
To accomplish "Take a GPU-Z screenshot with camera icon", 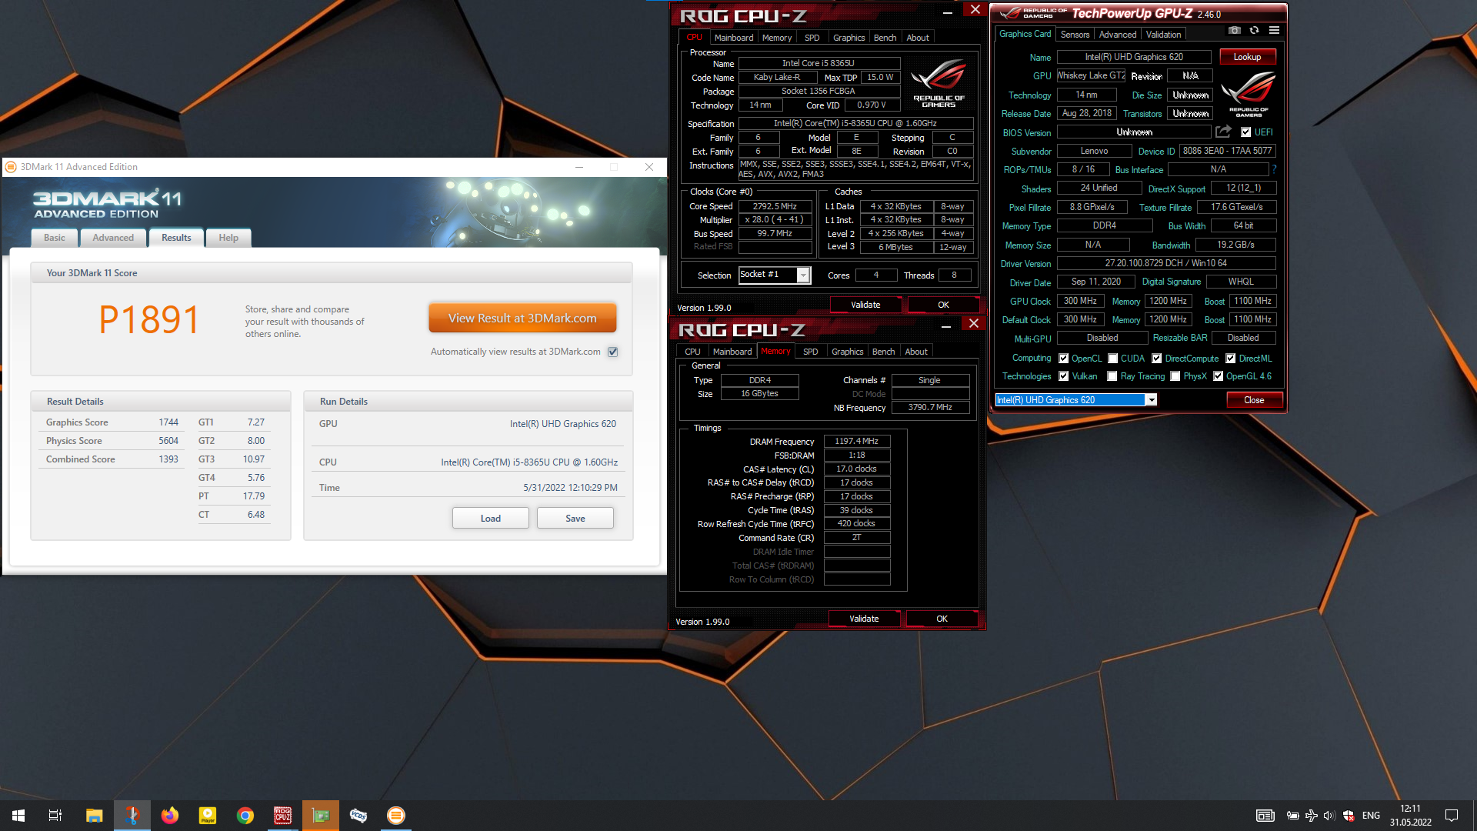I will coord(1234,30).
